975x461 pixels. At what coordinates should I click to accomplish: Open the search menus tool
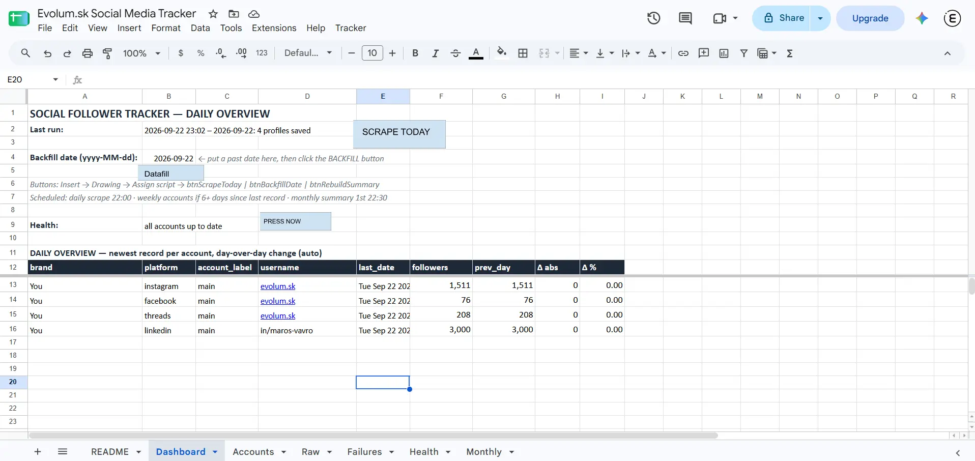25,53
